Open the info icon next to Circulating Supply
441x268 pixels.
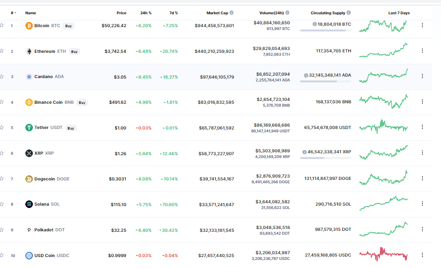pyautogui.click(x=349, y=13)
